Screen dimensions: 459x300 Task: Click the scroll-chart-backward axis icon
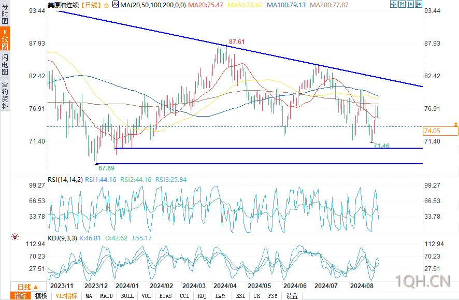click(x=402, y=4)
